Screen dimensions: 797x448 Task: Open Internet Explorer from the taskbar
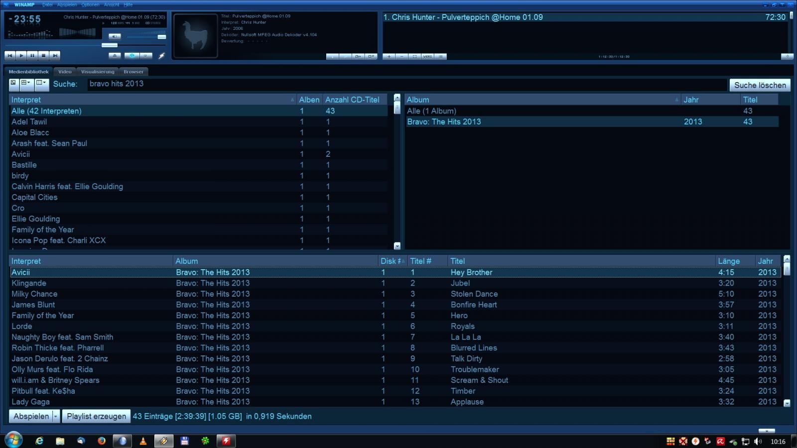(39, 441)
